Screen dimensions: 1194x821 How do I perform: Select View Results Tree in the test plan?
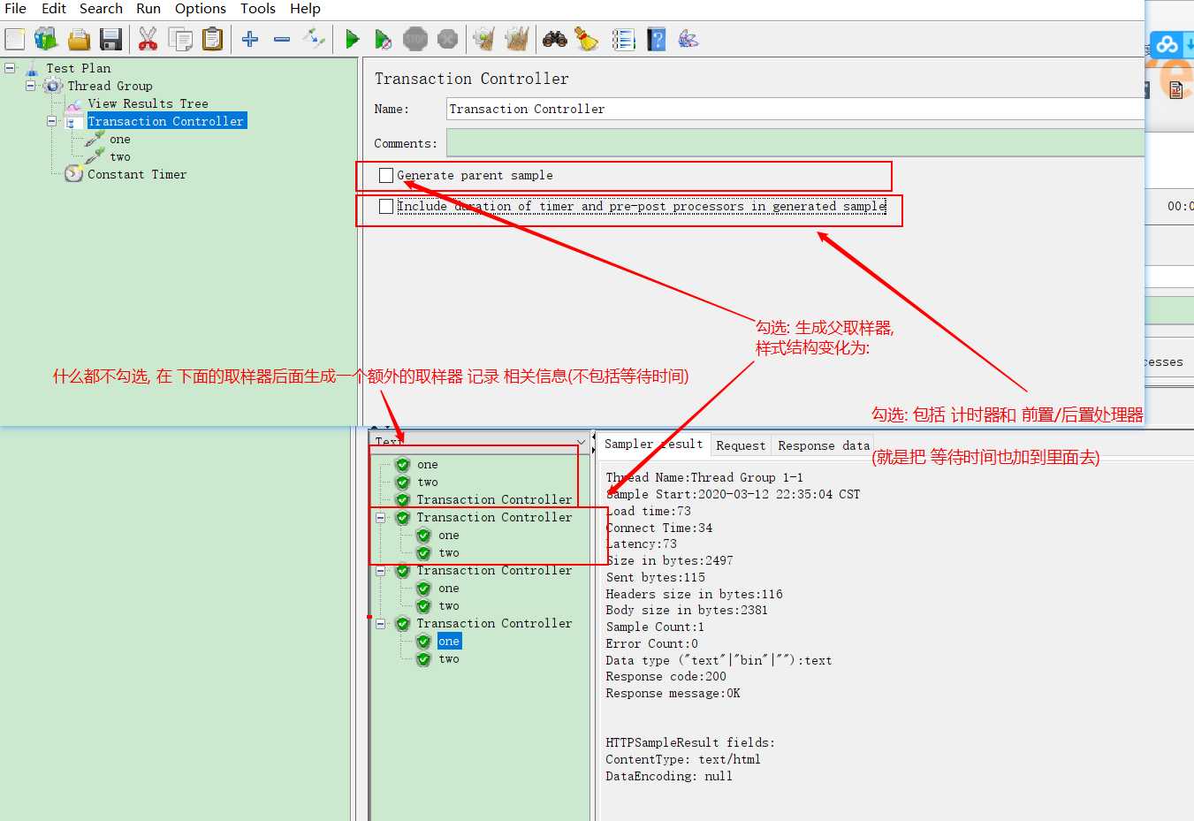[x=148, y=103]
